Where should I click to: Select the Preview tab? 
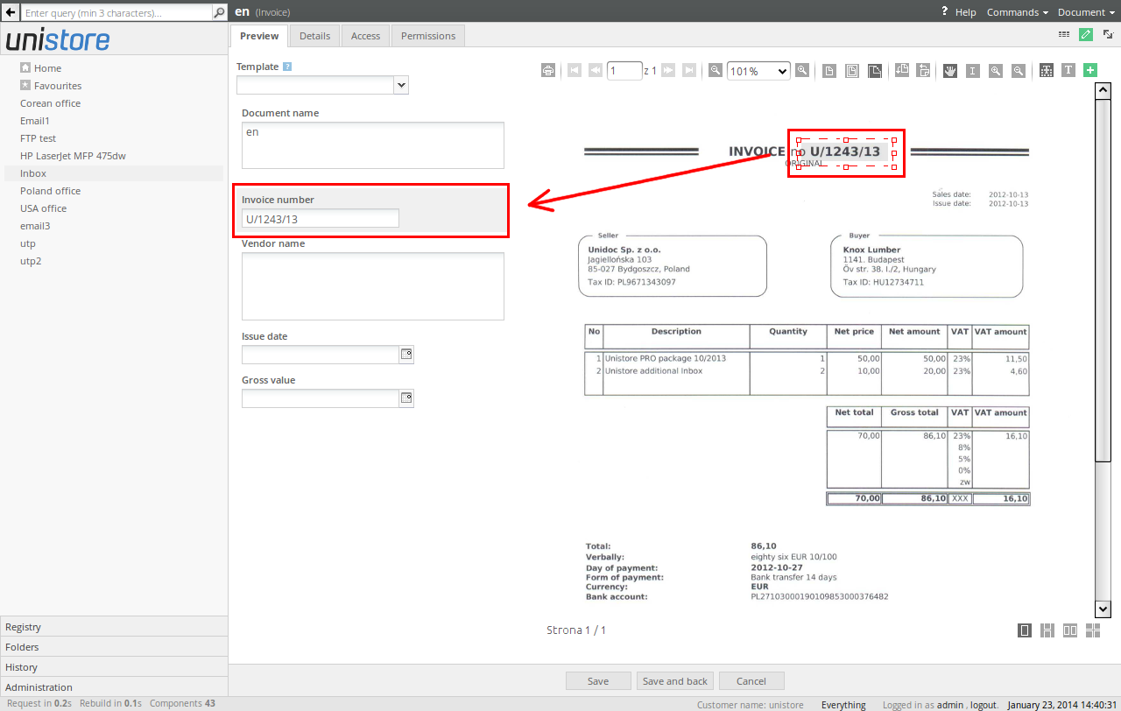pos(259,36)
